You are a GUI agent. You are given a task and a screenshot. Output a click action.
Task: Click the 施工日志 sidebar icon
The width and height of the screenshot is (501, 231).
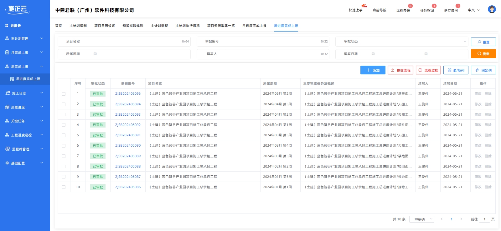[8, 93]
